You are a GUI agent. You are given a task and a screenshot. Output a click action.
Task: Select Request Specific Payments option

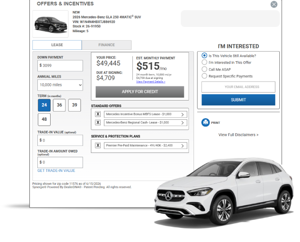coord(205,76)
